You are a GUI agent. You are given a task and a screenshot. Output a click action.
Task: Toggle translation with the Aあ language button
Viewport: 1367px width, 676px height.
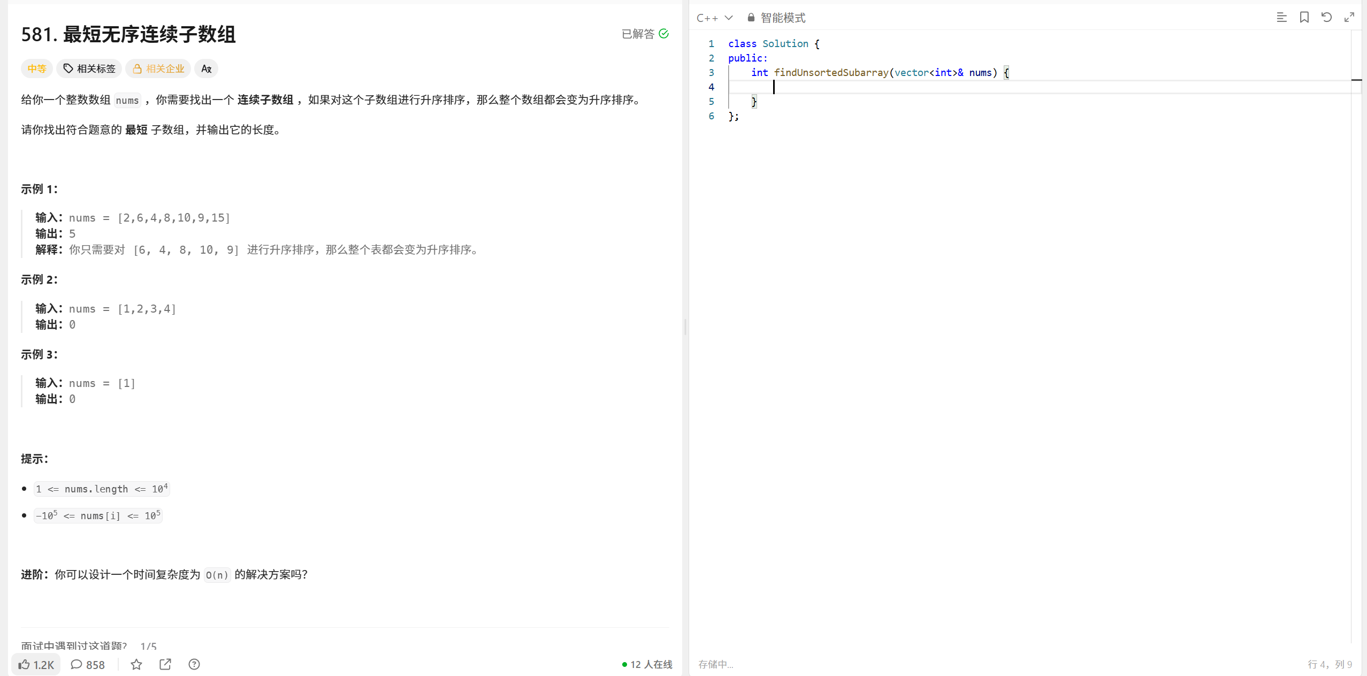pos(206,69)
